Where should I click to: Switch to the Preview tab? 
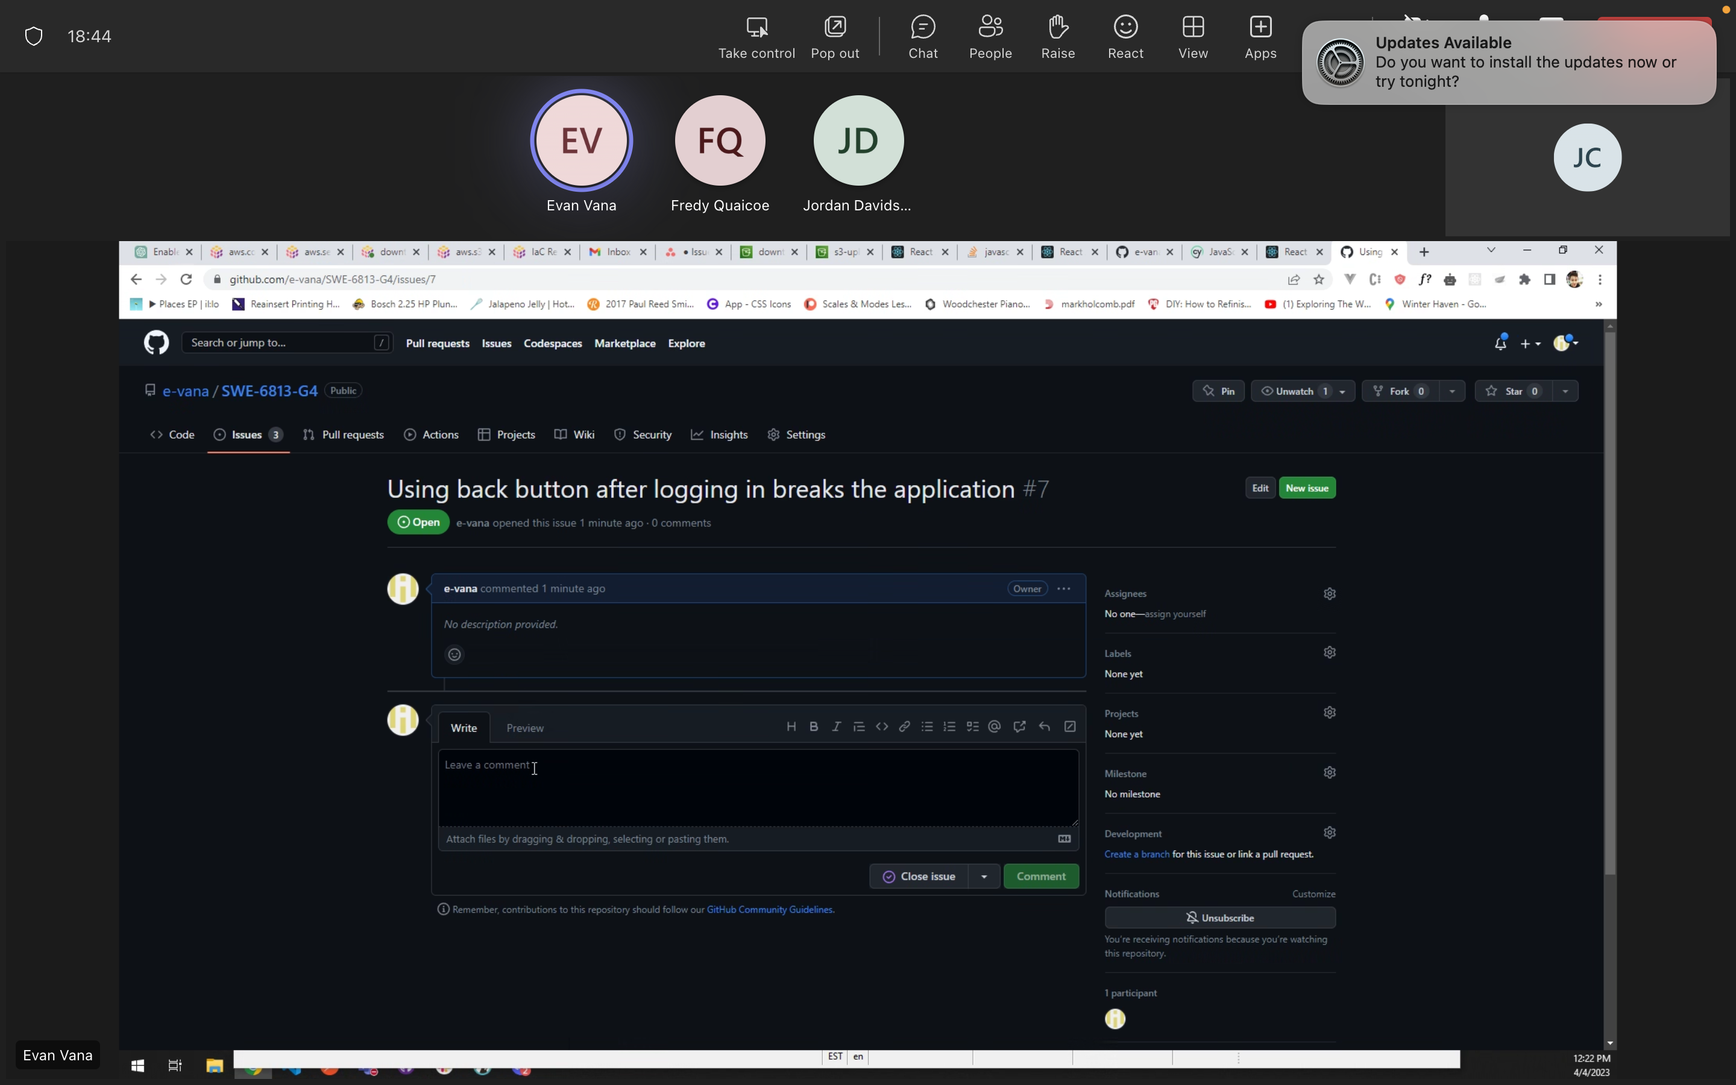524,728
